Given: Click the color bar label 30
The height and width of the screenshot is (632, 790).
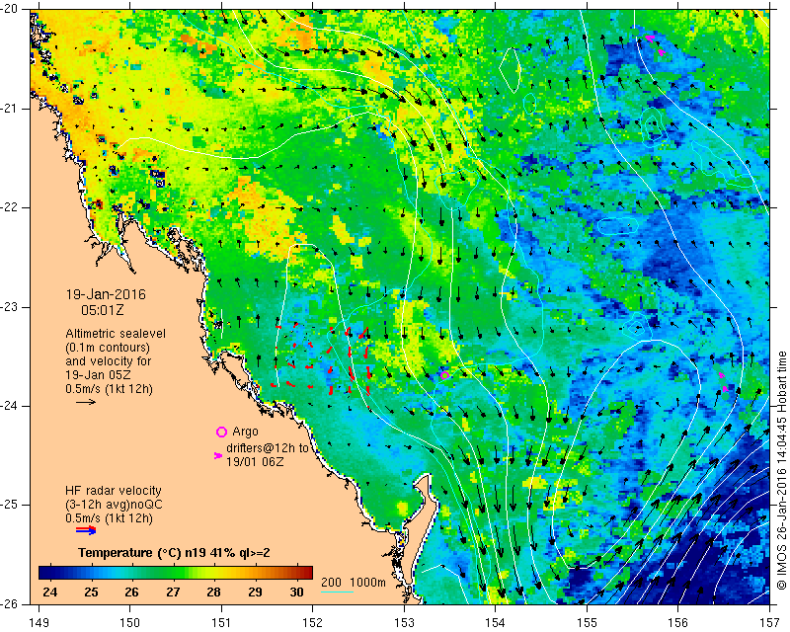Looking at the screenshot, I should coord(297,592).
